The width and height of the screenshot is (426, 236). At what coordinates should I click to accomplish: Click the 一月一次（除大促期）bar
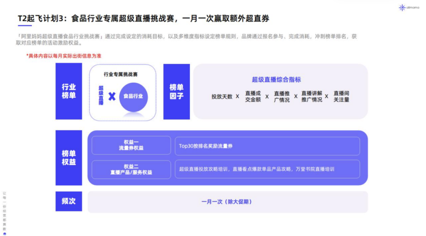[228, 202]
